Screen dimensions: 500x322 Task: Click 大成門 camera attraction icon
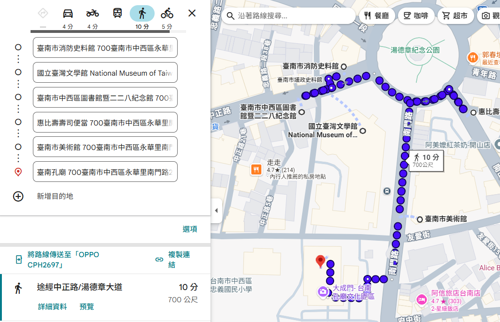(x=323, y=291)
